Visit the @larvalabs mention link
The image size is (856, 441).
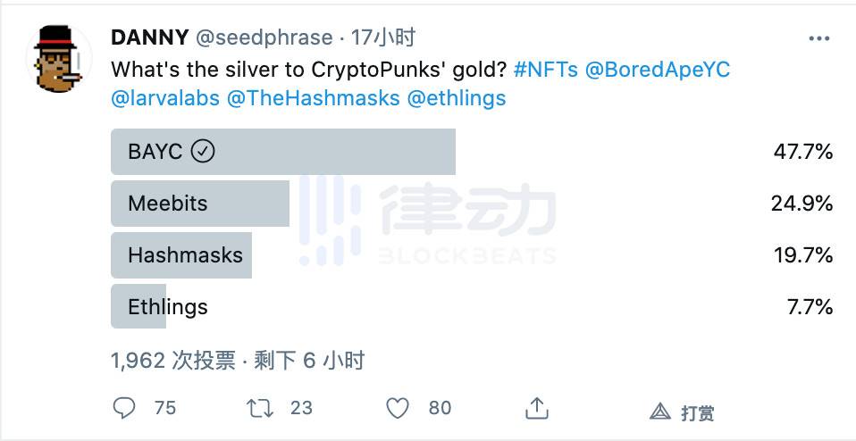click(165, 98)
